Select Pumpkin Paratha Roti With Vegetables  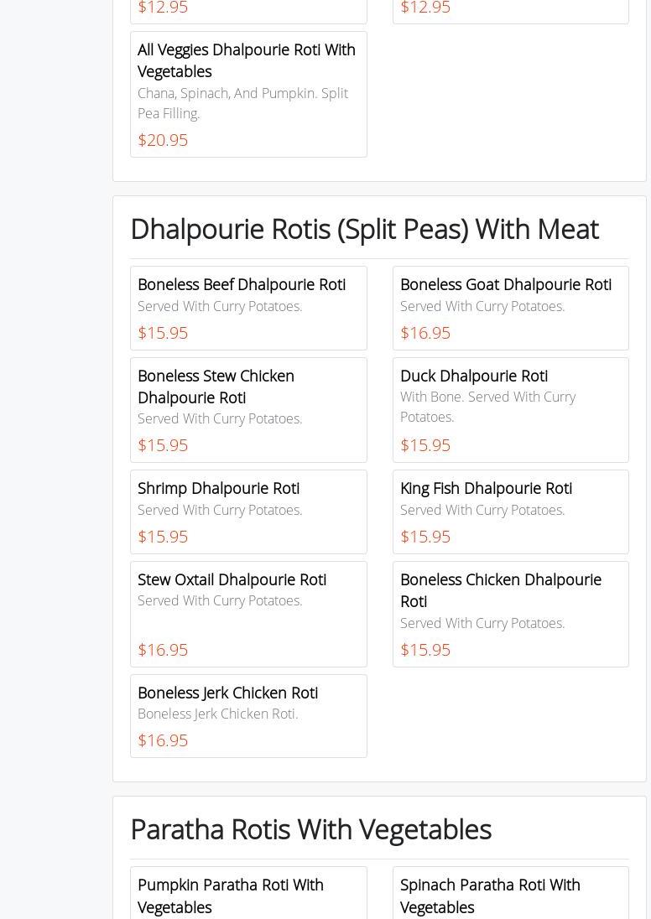tap(230, 896)
